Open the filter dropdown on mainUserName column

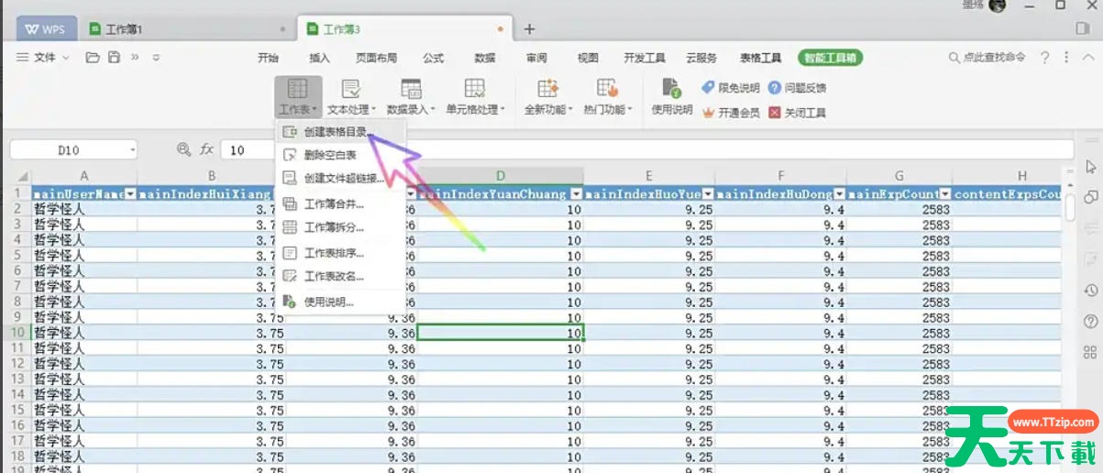130,193
